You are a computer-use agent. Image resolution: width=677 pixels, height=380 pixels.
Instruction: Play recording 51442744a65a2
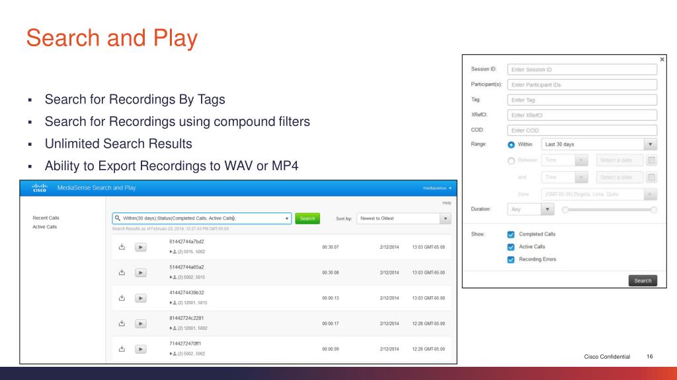[141, 272]
